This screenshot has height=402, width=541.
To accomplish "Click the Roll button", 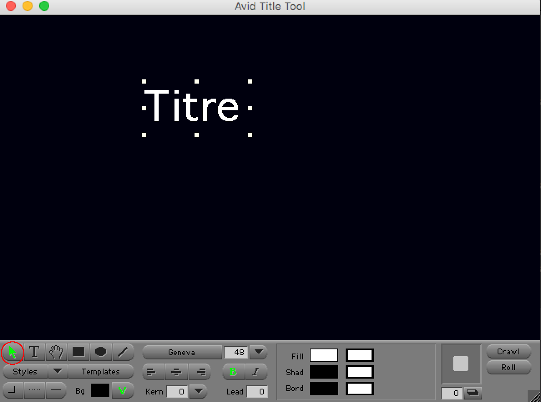I will pyautogui.click(x=508, y=367).
